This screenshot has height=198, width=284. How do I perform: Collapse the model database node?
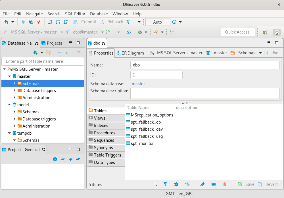(9, 105)
